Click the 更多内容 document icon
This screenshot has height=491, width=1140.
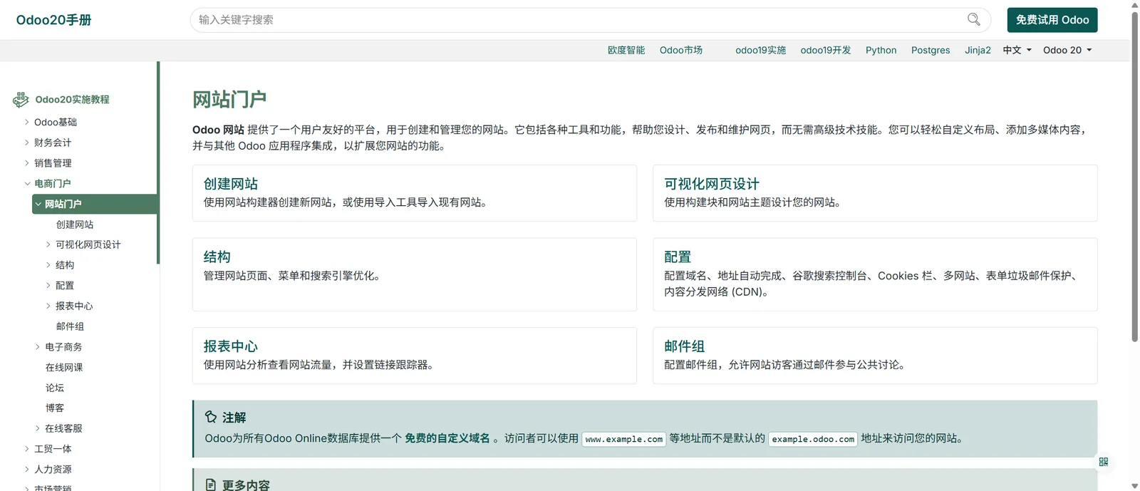(211, 485)
